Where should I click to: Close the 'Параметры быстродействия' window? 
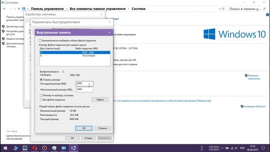click(110, 22)
